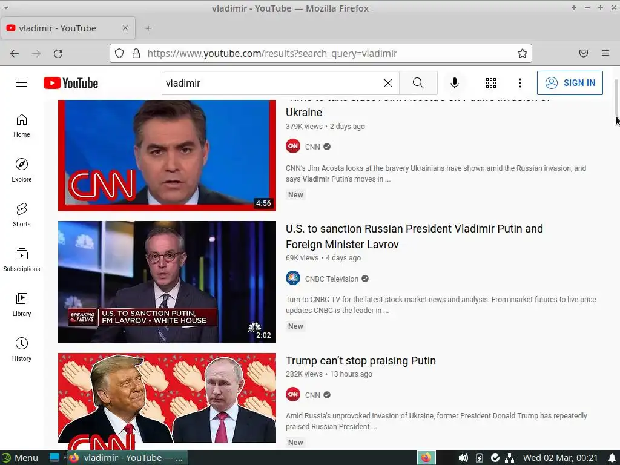The width and height of the screenshot is (620, 465).
Task: Click the CNBC Television channel avatar
Action: click(293, 279)
